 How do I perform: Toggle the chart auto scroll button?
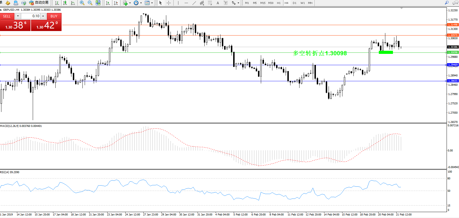(108, 3)
